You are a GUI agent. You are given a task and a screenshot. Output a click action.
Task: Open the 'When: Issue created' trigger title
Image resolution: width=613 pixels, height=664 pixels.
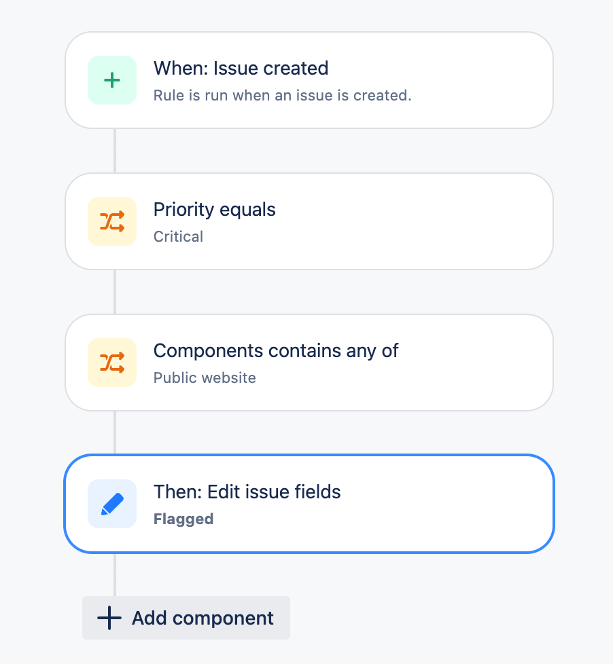pyautogui.click(x=241, y=68)
